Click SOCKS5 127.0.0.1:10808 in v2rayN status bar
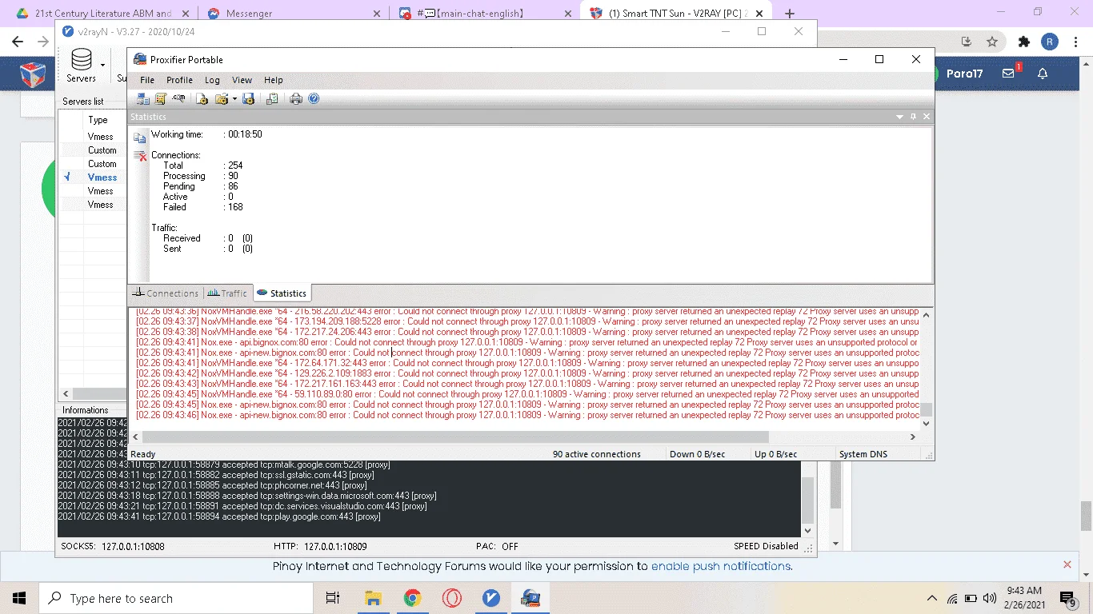Screen dimensions: 1093x614 113,547
